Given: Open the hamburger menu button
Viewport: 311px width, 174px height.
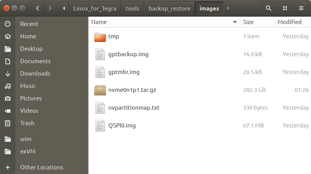Looking at the screenshot, I should click(301, 8).
